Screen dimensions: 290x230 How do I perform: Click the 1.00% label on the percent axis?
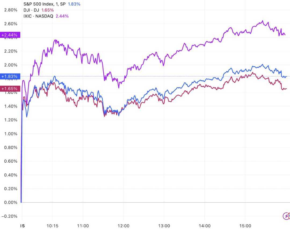pos(11,134)
